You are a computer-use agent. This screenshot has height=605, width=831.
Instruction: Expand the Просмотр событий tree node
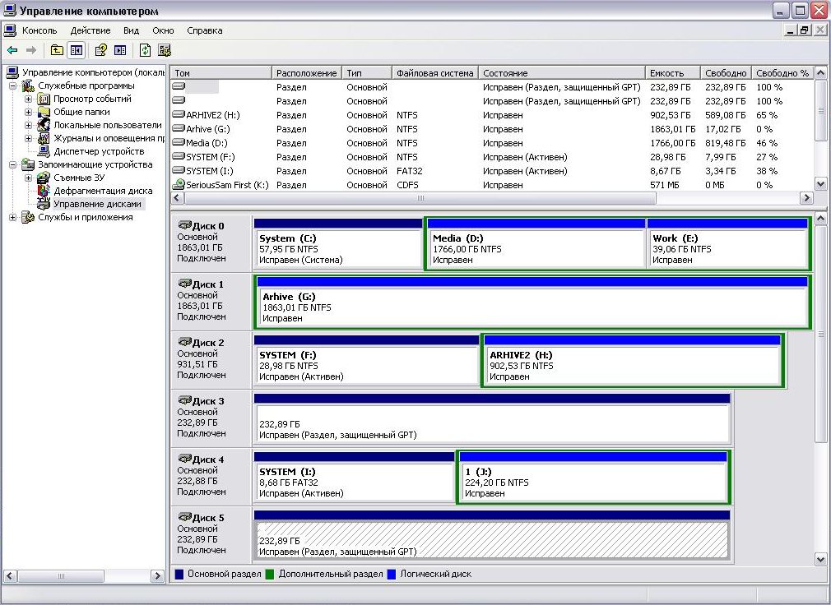click(x=28, y=99)
